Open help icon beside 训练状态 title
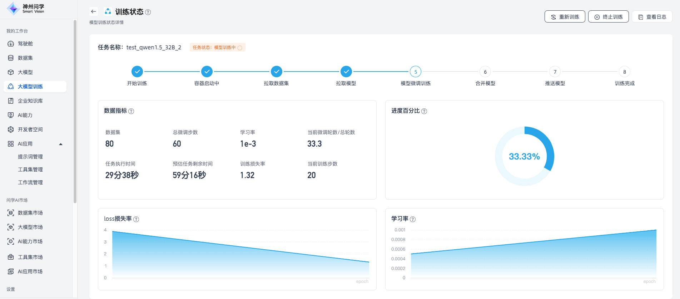 click(148, 12)
